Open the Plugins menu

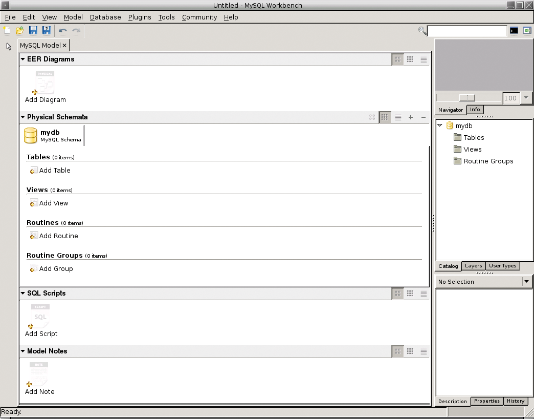click(140, 17)
